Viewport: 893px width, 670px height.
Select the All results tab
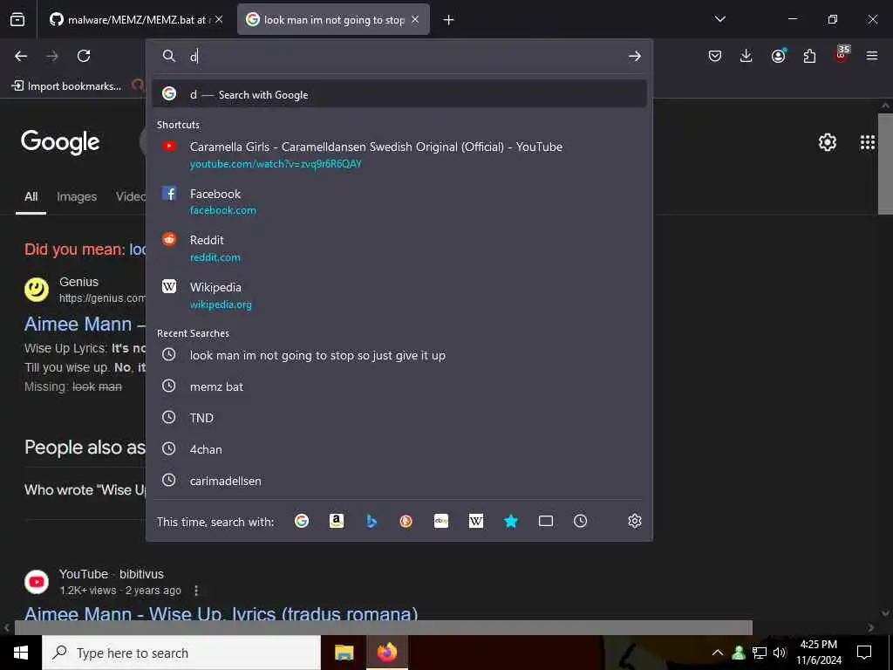(x=31, y=197)
